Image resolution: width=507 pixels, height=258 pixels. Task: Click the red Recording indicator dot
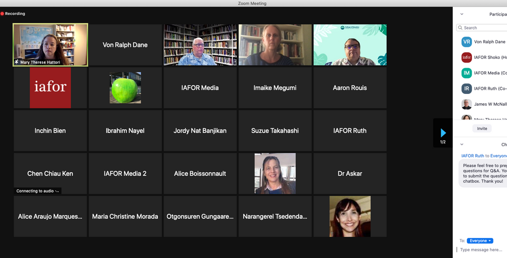[x=2, y=13]
